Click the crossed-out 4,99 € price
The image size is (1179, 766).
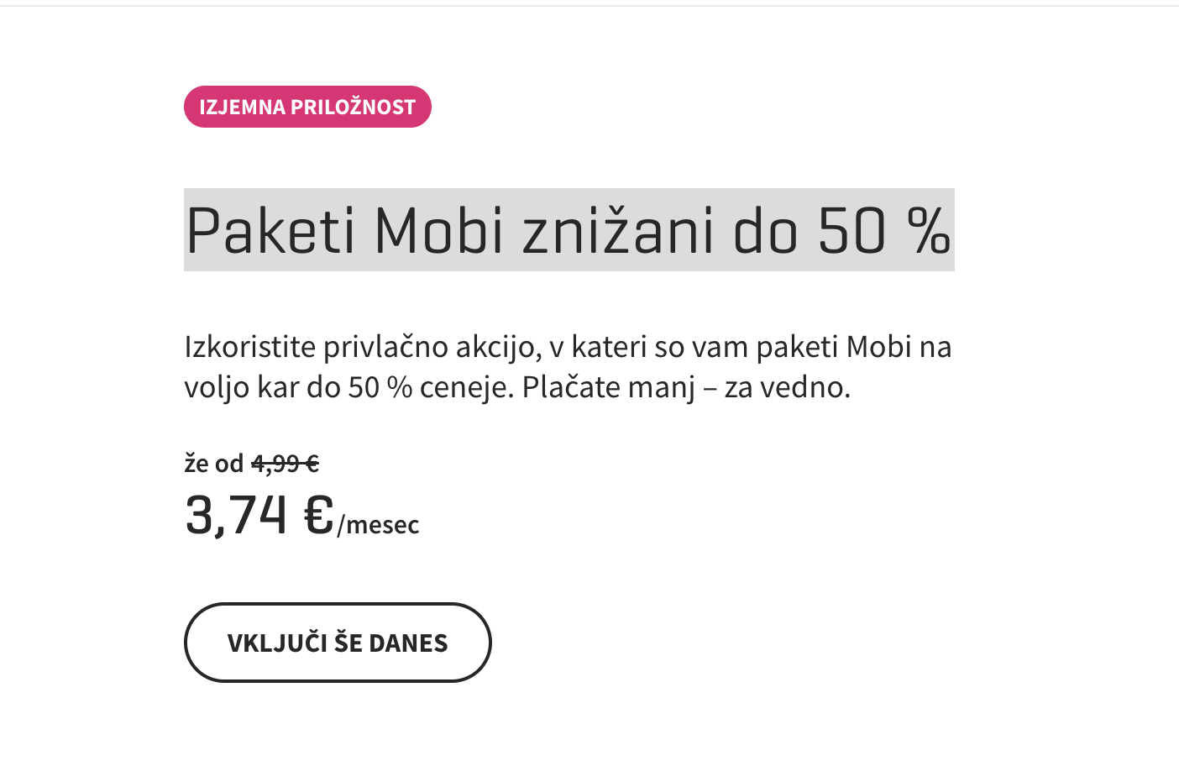(285, 463)
